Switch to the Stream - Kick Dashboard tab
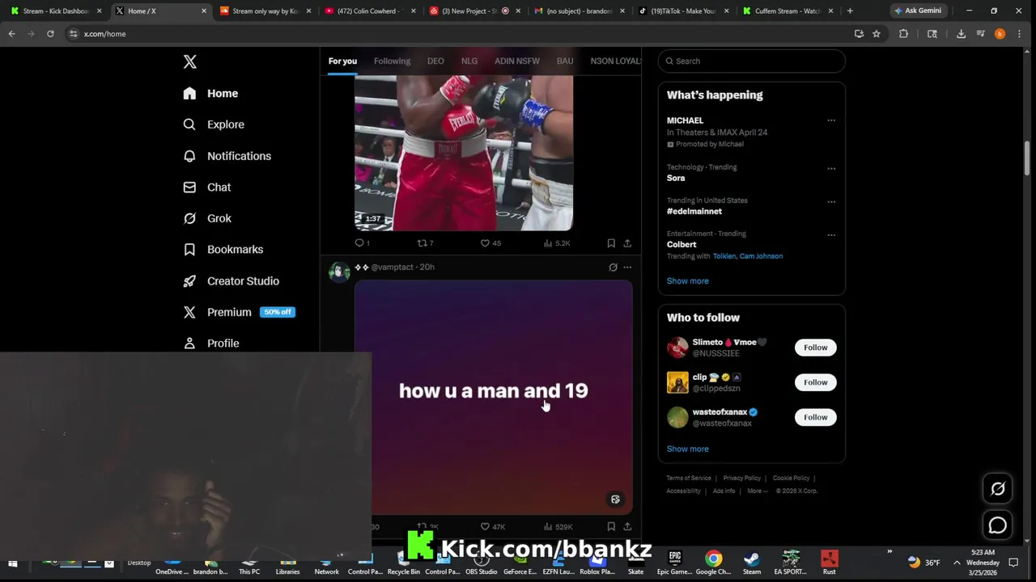The width and height of the screenshot is (1036, 582). point(55,11)
